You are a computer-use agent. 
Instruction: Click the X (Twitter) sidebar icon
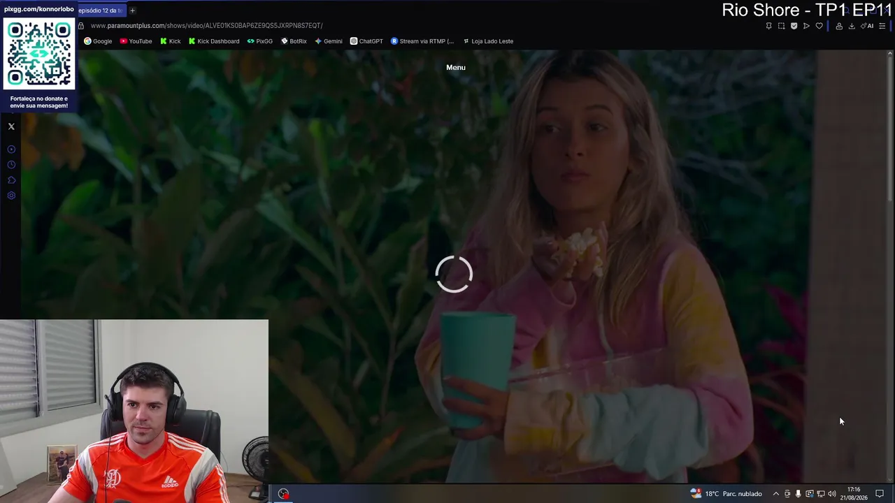click(x=11, y=126)
